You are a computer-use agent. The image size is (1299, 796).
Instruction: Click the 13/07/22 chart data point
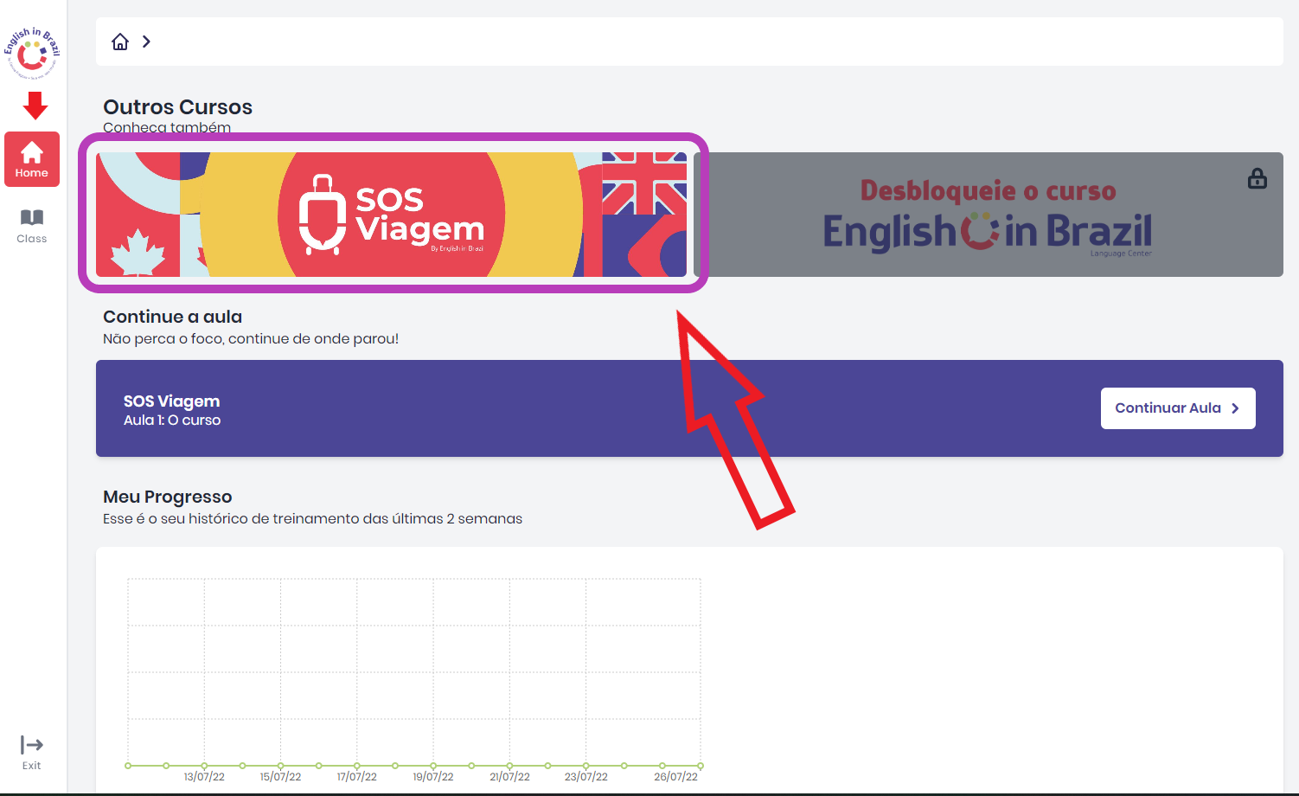point(204,766)
